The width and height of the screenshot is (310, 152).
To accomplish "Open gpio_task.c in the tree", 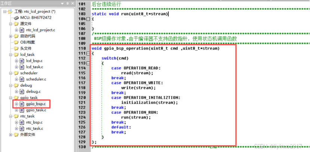I will (36, 110).
